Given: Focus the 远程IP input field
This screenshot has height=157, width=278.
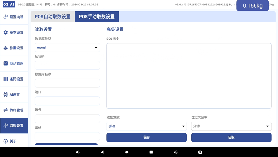Looking at the screenshot, I should (67, 65).
